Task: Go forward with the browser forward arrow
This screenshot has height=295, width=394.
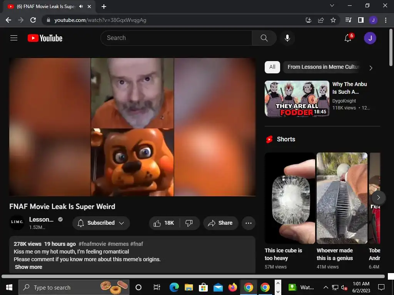Action: (21, 20)
